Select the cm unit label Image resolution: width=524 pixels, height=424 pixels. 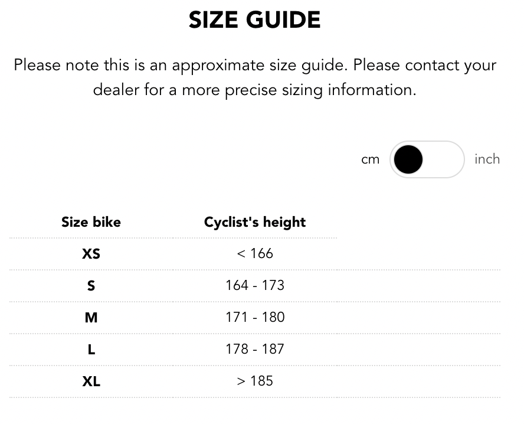[x=370, y=159]
